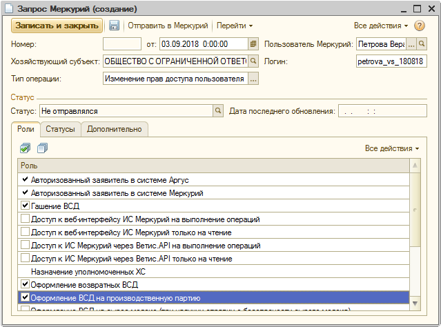441x327 pixels.
Task: Click the document icon in the title bar
Action: click(x=9, y=9)
